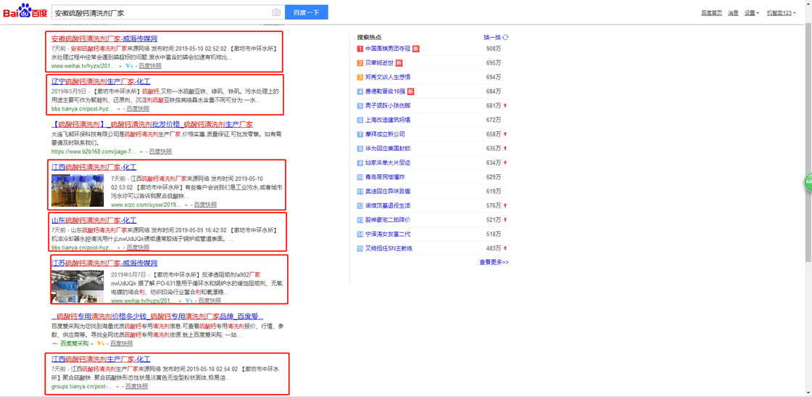This screenshot has height=397, width=812.
Task: Click the Baidu logo
Action: click(25, 12)
